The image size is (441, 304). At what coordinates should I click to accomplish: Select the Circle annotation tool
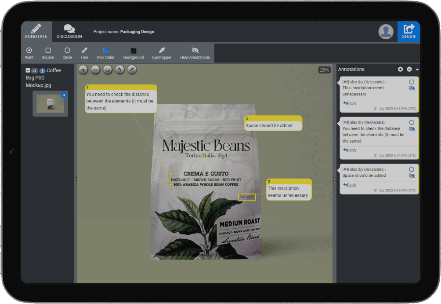pos(67,53)
